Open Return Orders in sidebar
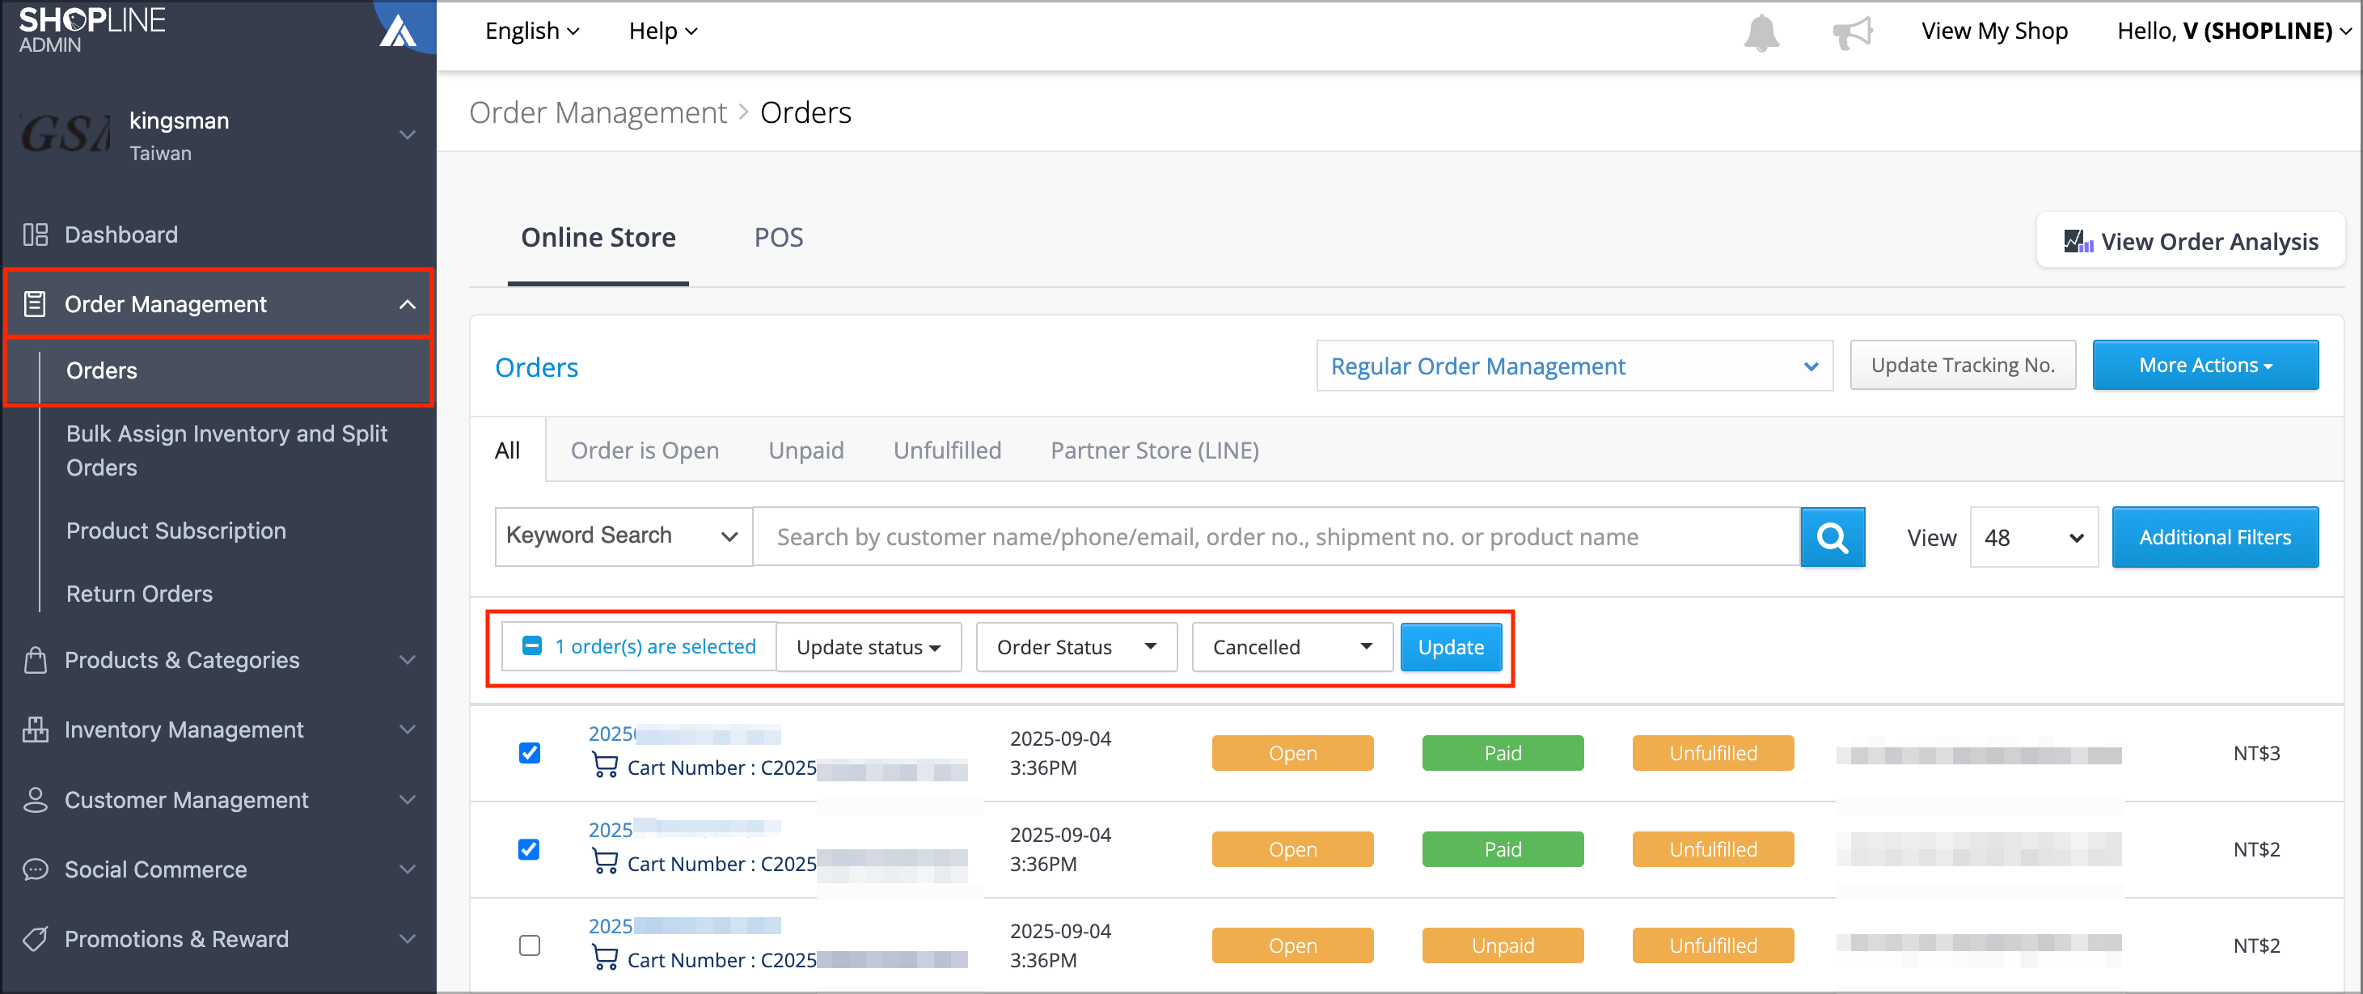 pos(139,594)
